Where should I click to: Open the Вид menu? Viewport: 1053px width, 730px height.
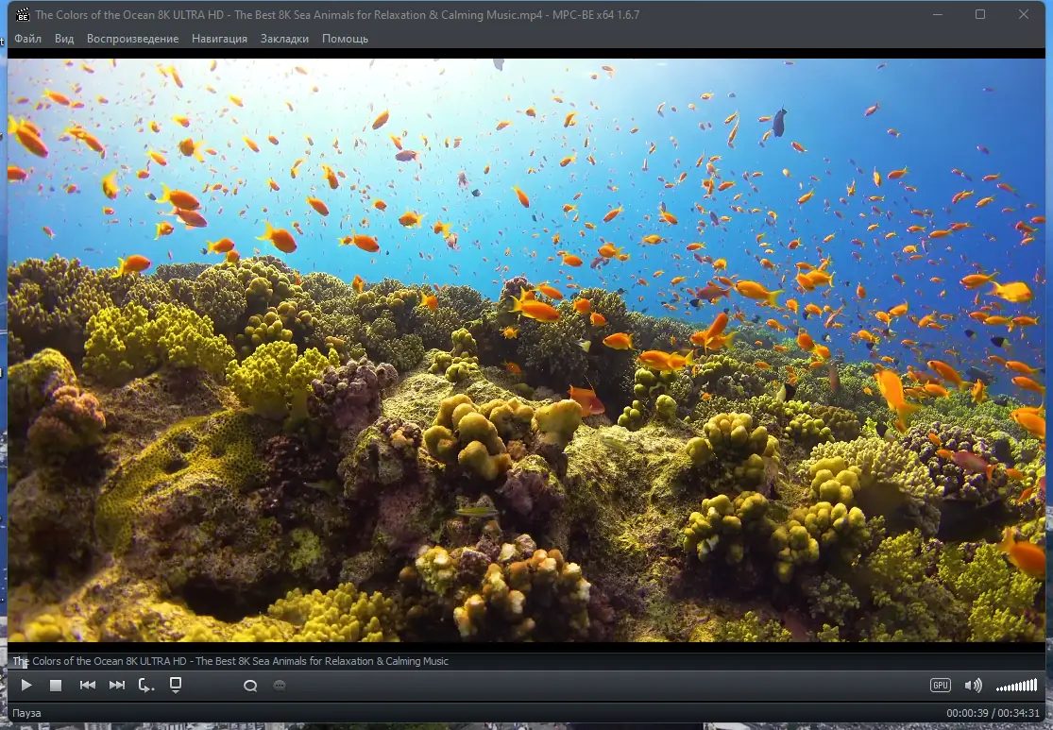pos(63,39)
